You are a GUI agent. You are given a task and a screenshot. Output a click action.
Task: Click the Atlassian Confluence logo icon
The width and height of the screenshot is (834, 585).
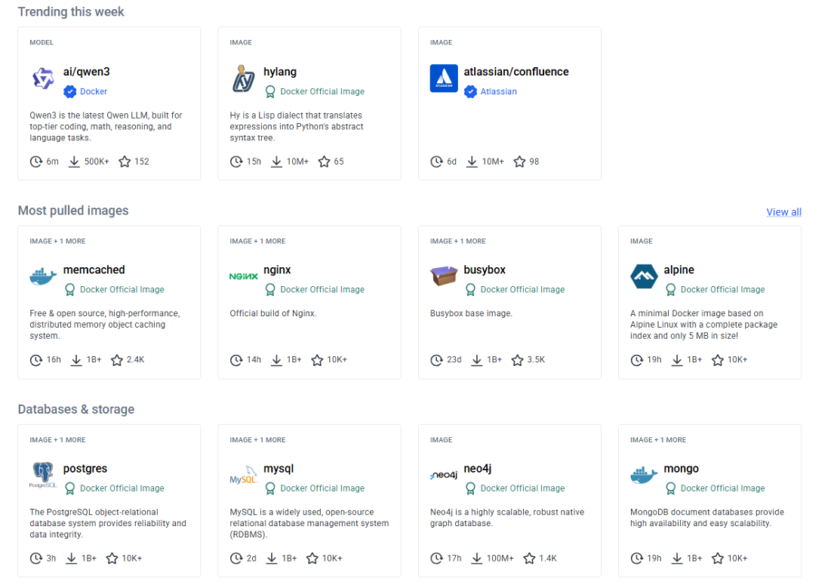443,79
